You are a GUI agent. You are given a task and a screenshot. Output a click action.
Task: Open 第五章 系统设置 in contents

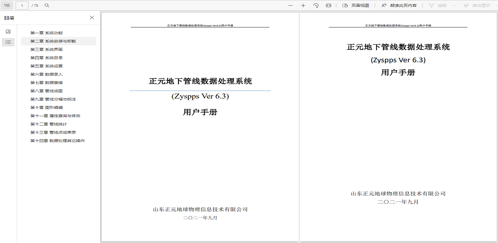tap(46, 66)
